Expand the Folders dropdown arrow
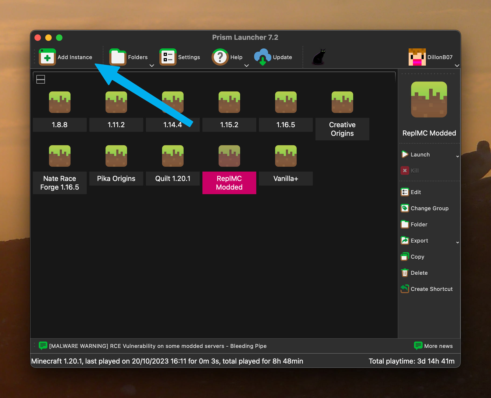491x398 pixels. tap(152, 65)
